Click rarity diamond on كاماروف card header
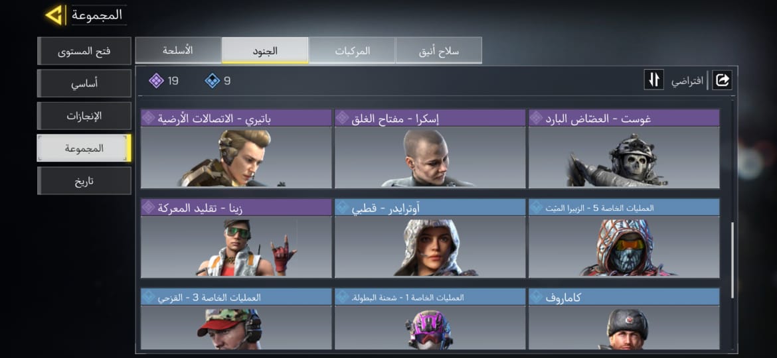Image resolution: width=777 pixels, height=358 pixels. (x=536, y=297)
